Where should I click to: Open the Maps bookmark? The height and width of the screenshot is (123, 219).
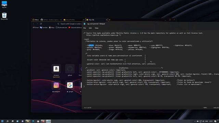(x=52, y=28)
